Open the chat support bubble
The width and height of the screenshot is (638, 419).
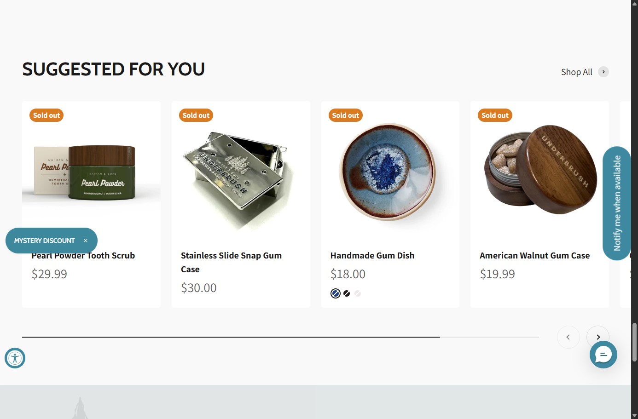click(603, 355)
